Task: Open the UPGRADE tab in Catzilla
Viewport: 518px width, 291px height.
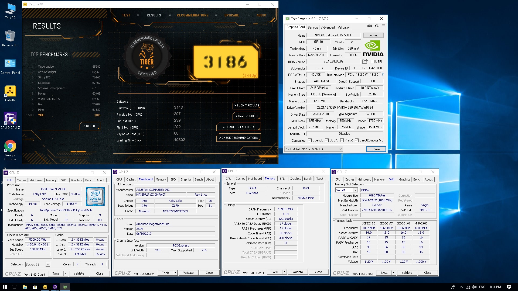Action: [x=232, y=15]
